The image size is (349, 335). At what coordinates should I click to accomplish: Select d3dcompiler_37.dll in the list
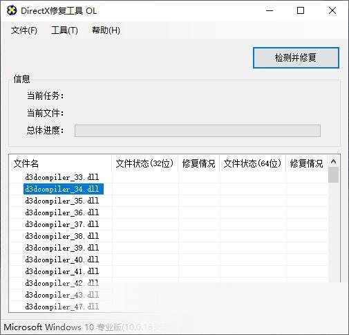pyautogui.click(x=62, y=224)
